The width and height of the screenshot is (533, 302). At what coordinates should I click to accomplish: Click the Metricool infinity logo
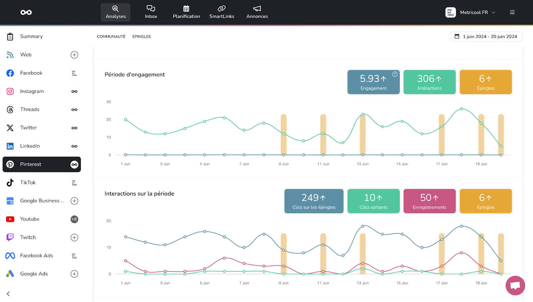click(26, 12)
